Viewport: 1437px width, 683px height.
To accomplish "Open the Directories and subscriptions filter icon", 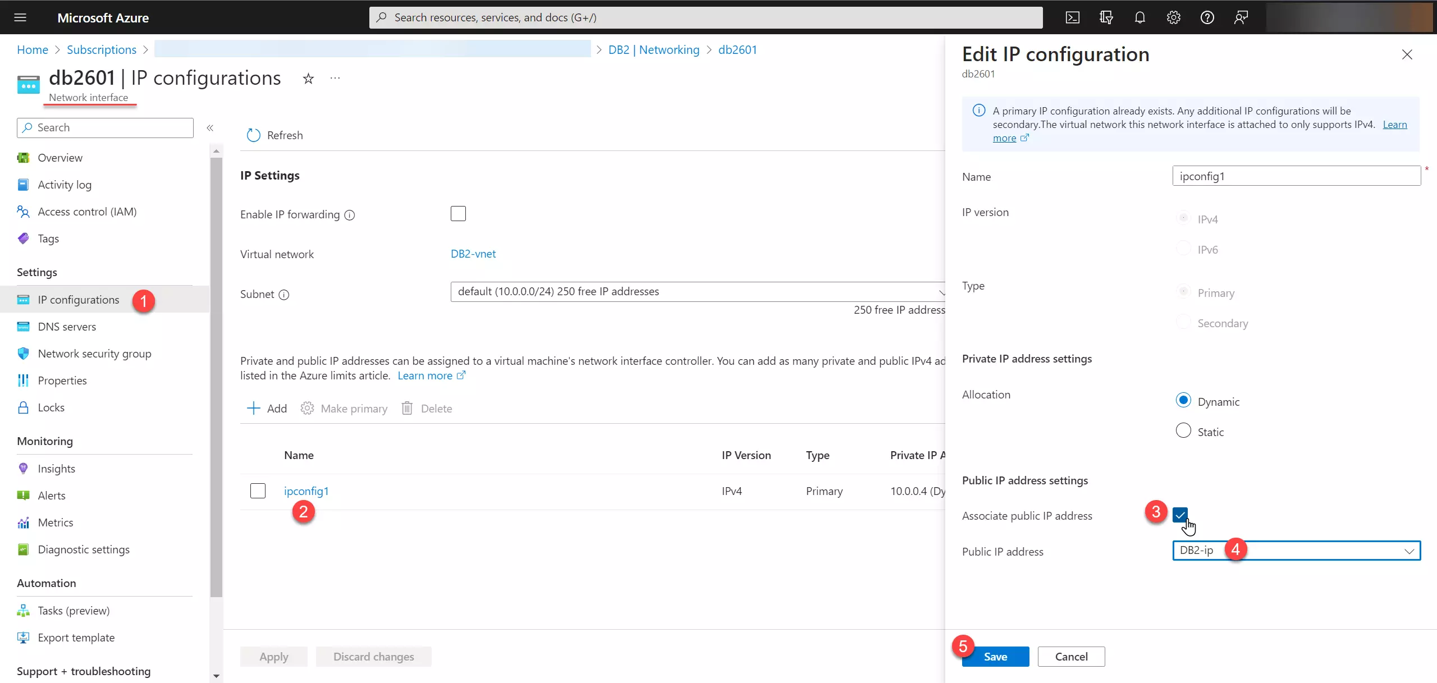I will 1106,17.
